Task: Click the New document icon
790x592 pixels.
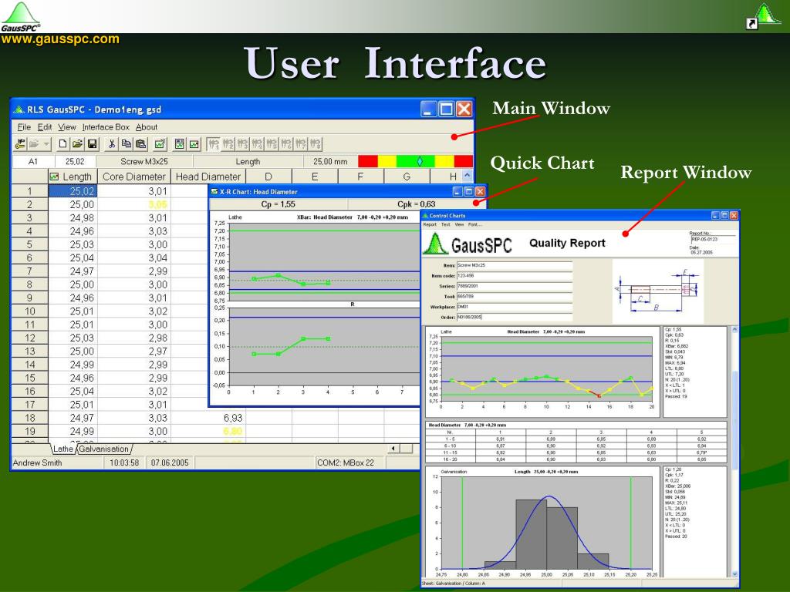Action: [x=62, y=144]
